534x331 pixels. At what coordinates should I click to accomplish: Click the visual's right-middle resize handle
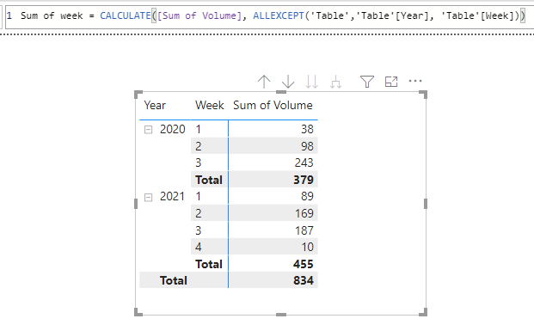[426, 204]
